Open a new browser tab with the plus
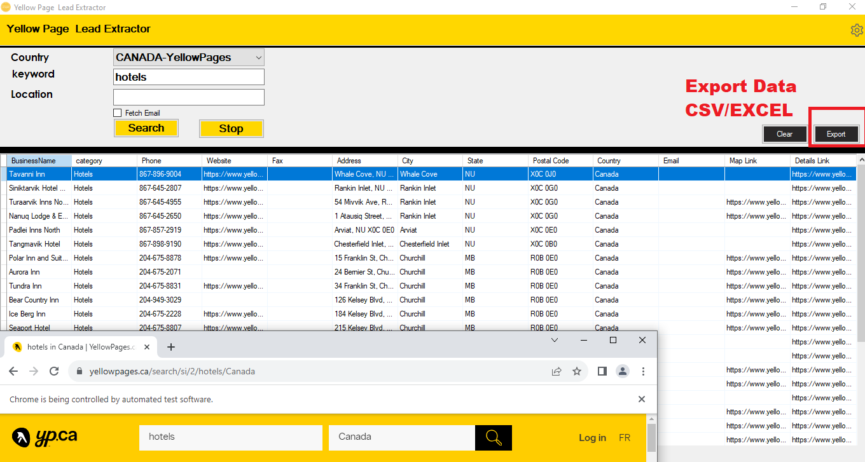The height and width of the screenshot is (462, 865). [x=170, y=347]
